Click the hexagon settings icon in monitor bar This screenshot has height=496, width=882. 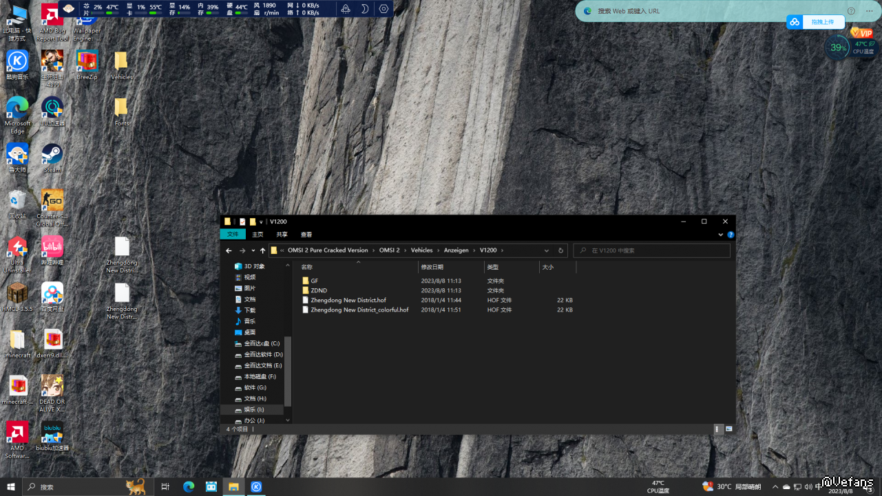pyautogui.click(x=384, y=9)
